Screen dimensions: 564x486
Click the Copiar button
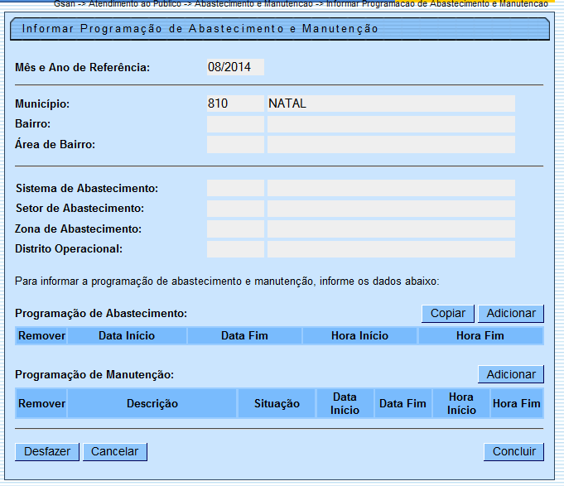coord(448,314)
